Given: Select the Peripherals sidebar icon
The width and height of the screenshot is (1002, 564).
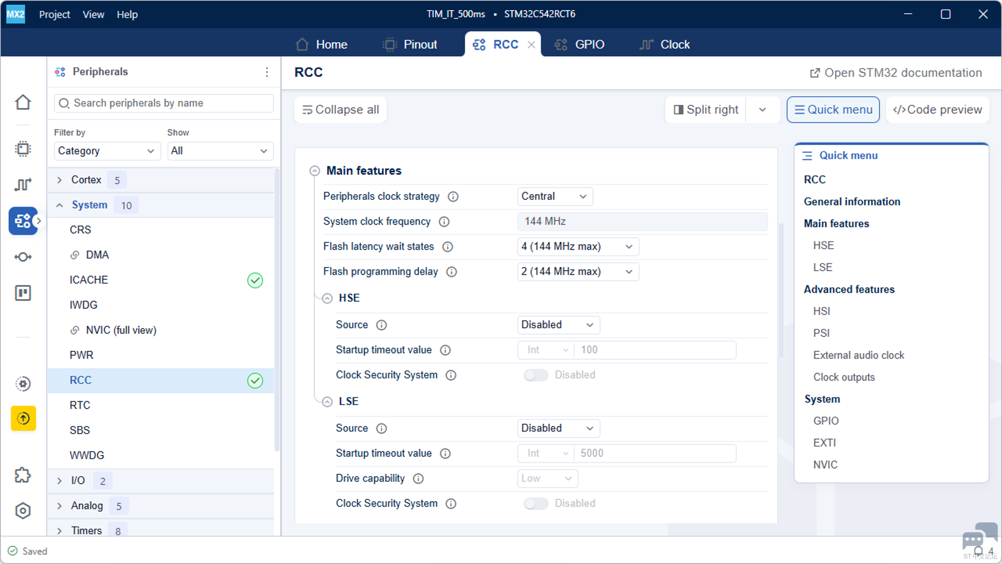Looking at the screenshot, I should (23, 221).
